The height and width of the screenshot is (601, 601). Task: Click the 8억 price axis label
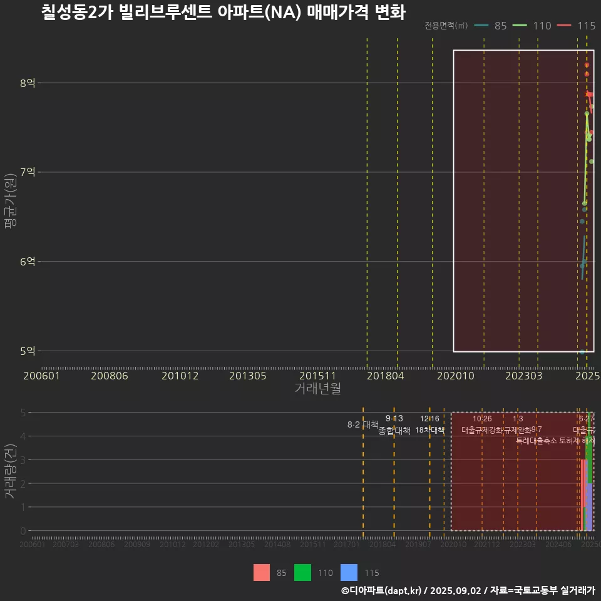pos(28,83)
